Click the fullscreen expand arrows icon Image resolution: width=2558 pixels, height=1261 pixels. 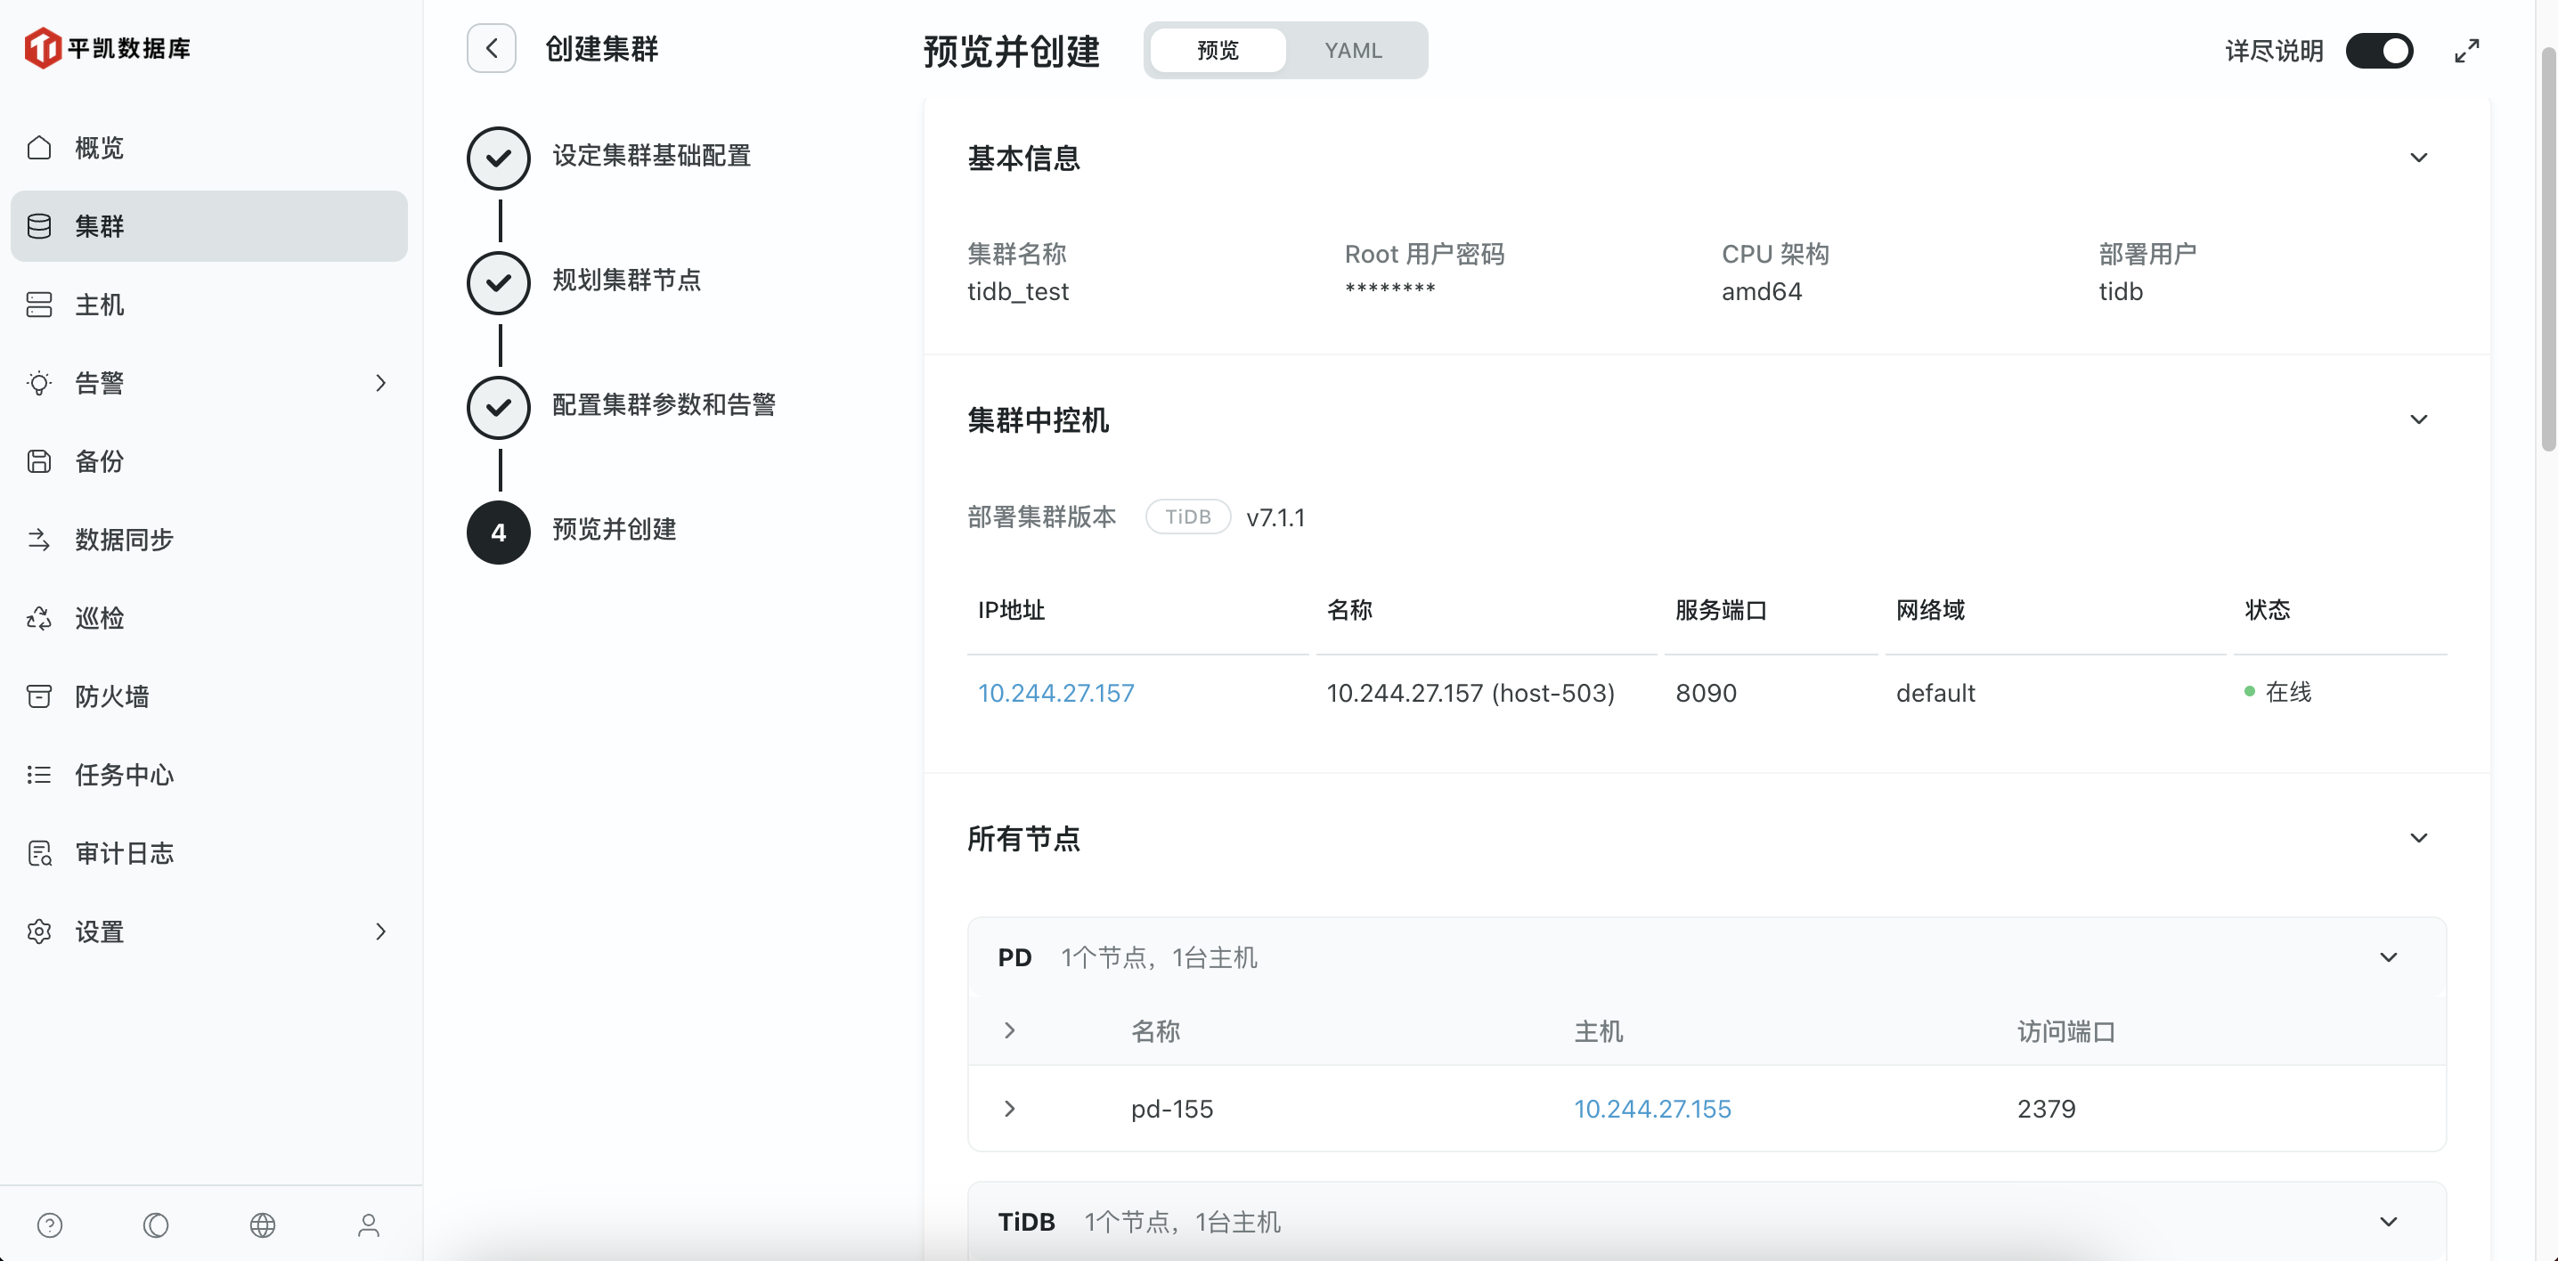tap(2466, 50)
